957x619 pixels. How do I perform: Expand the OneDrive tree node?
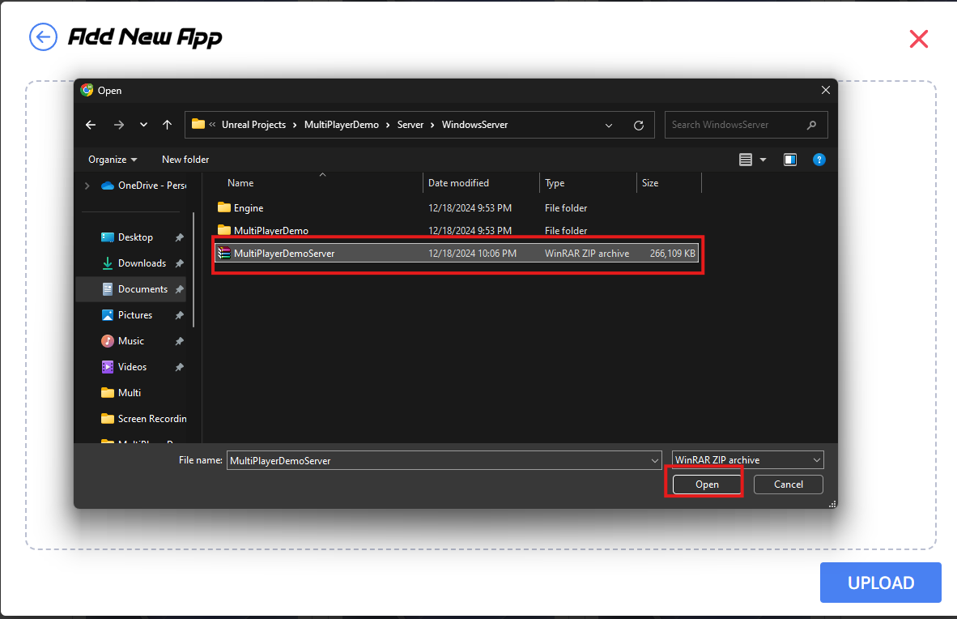[x=87, y=186]
